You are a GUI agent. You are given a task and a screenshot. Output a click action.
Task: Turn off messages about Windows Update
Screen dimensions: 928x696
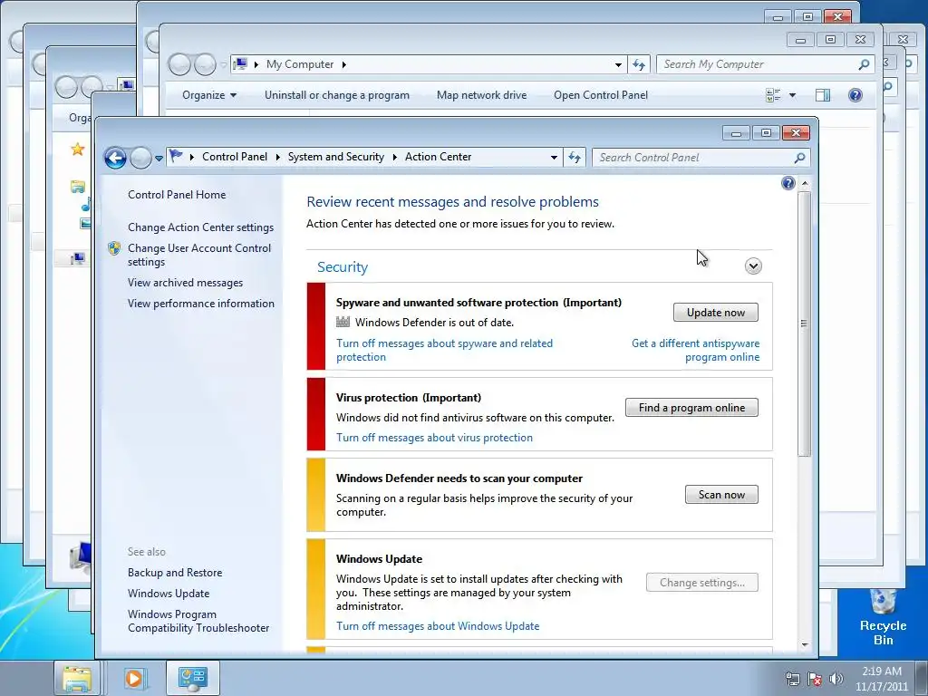pyautogui.click(x=438, y=626)
